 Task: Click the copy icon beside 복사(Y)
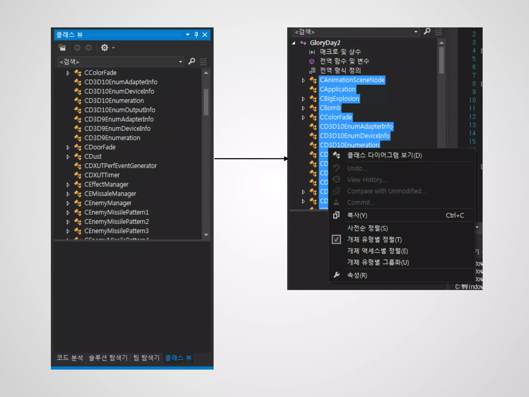point(336,215)
